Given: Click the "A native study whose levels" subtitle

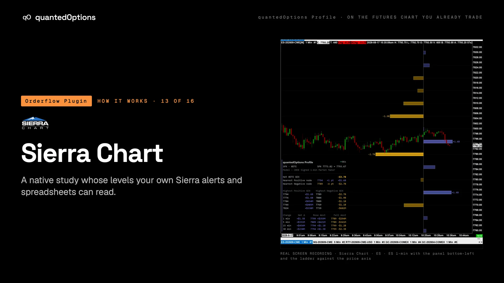Looking at the screenshot, I should click(132, 186).
